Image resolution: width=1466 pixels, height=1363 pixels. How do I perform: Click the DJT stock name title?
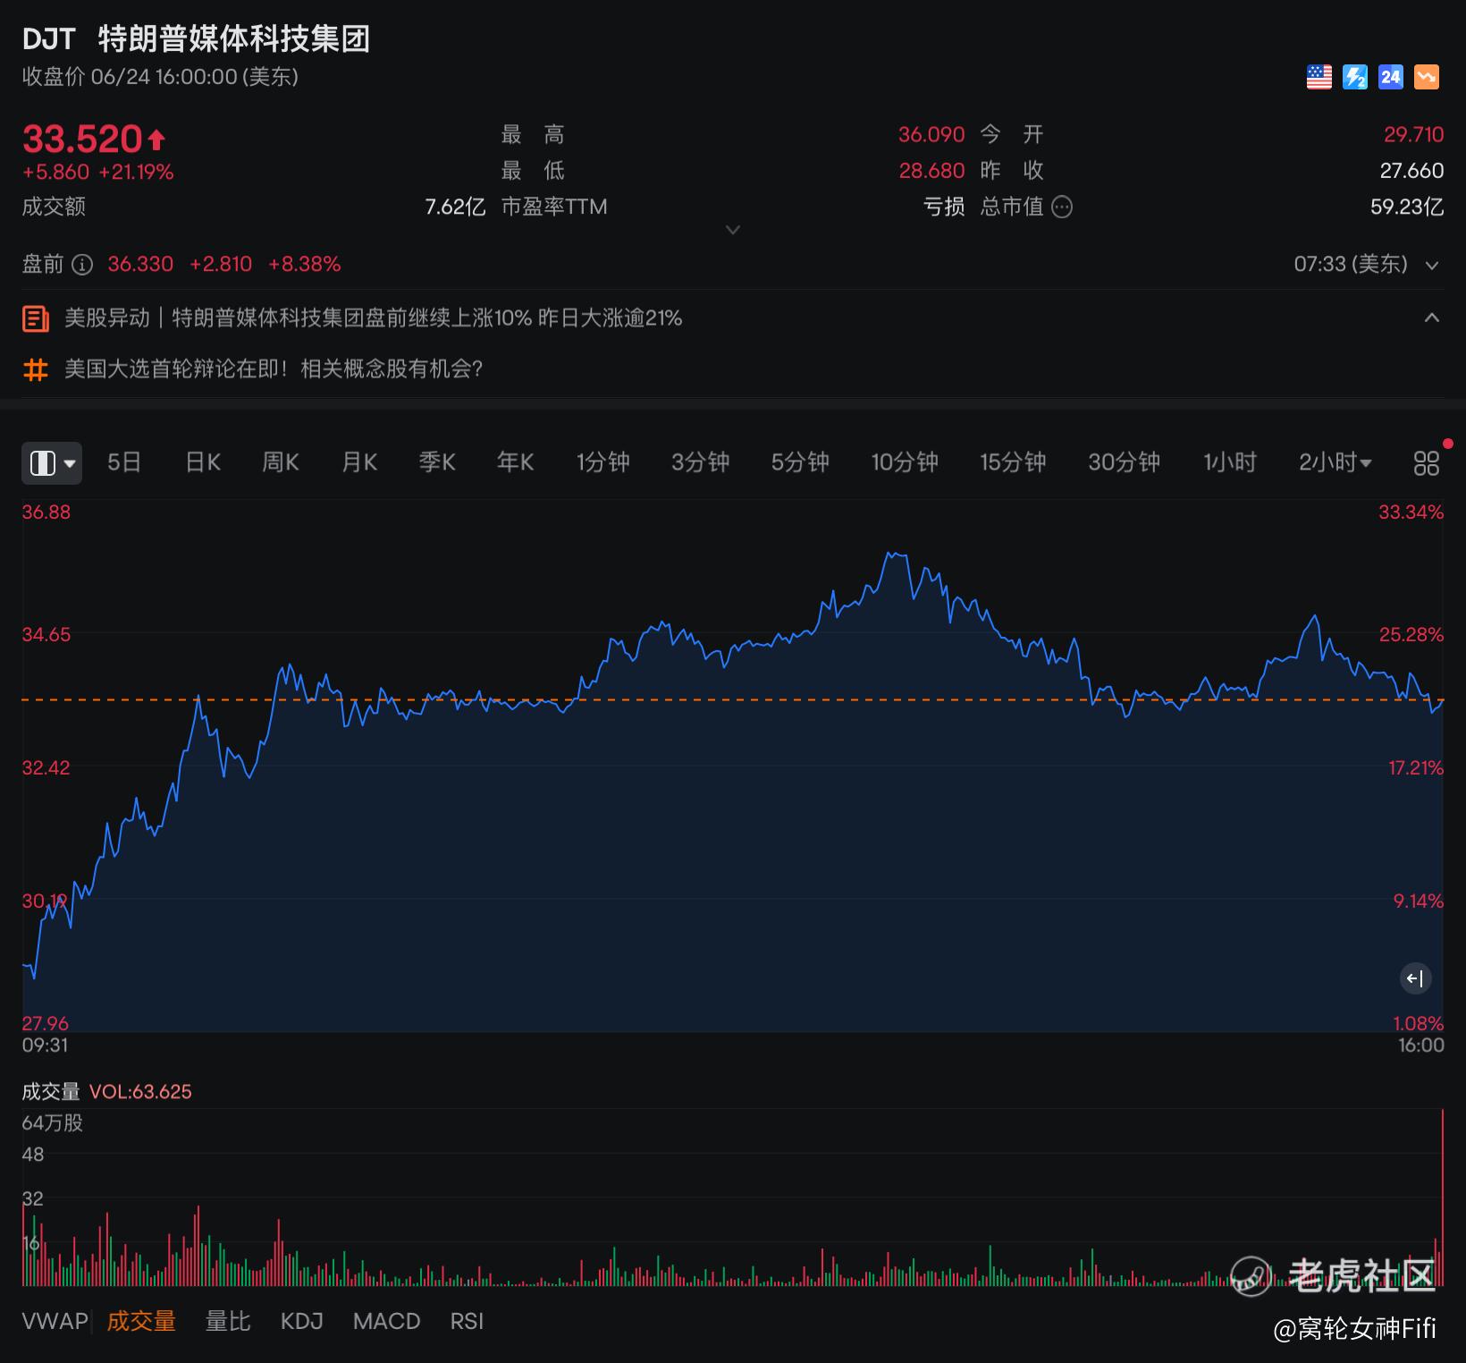point(196,39)
